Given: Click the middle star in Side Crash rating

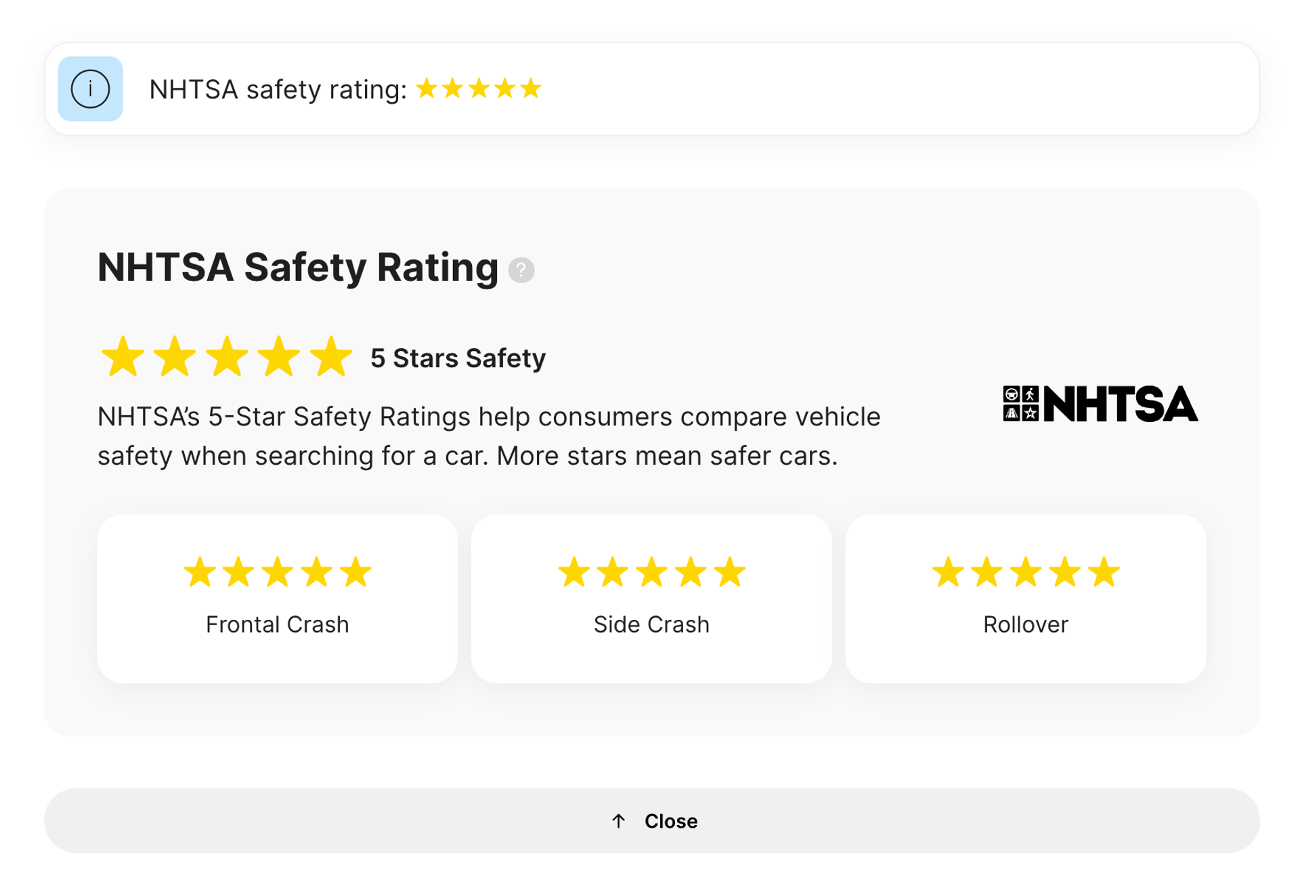Looking at the screenshot, I should [651, 572].
